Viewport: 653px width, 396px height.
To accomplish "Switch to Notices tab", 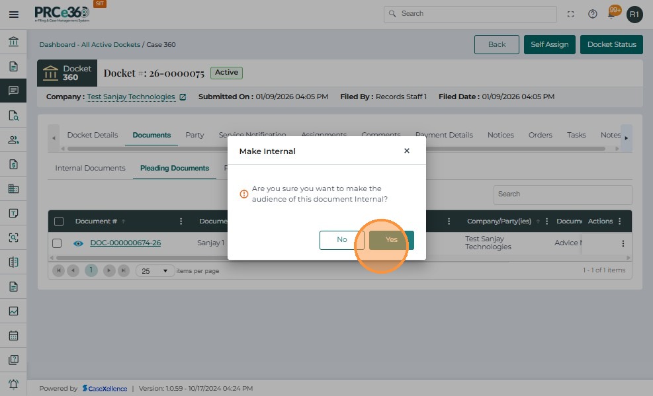I will coord(501,135).
